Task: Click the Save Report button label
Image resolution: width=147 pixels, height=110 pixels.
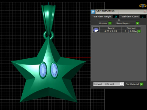Action: [x=123, y=23]
